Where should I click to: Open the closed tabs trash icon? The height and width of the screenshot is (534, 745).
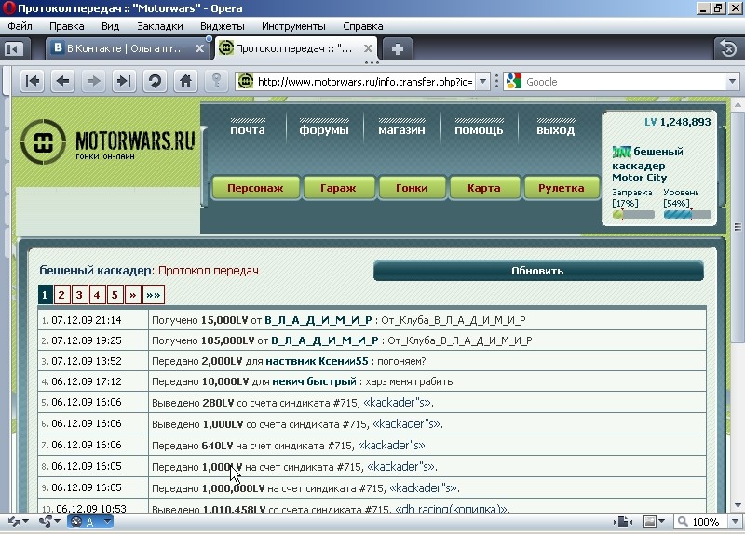coord(728,48)
